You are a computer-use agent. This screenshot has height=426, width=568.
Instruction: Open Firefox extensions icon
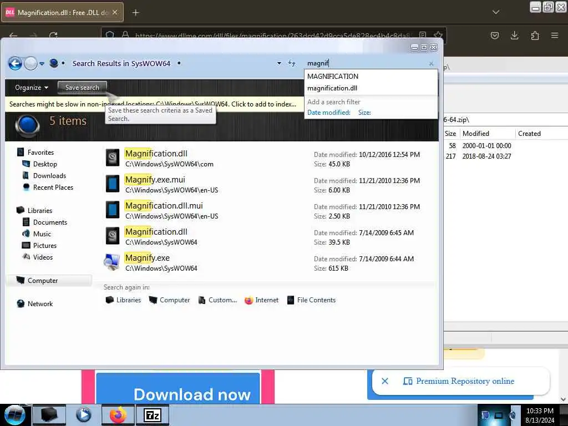coord(535,35)
